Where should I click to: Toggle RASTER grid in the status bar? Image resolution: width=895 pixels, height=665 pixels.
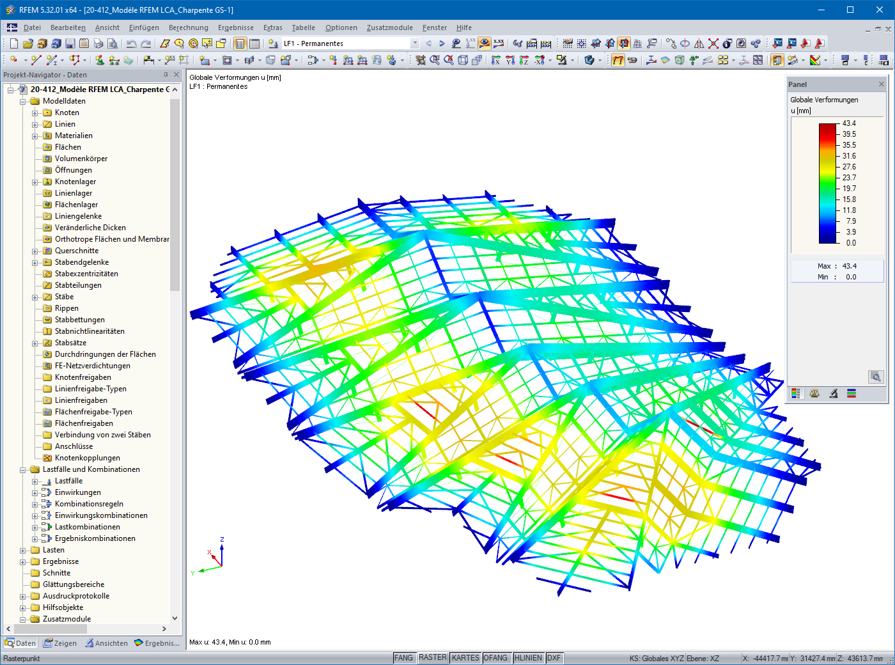[433, 658]
